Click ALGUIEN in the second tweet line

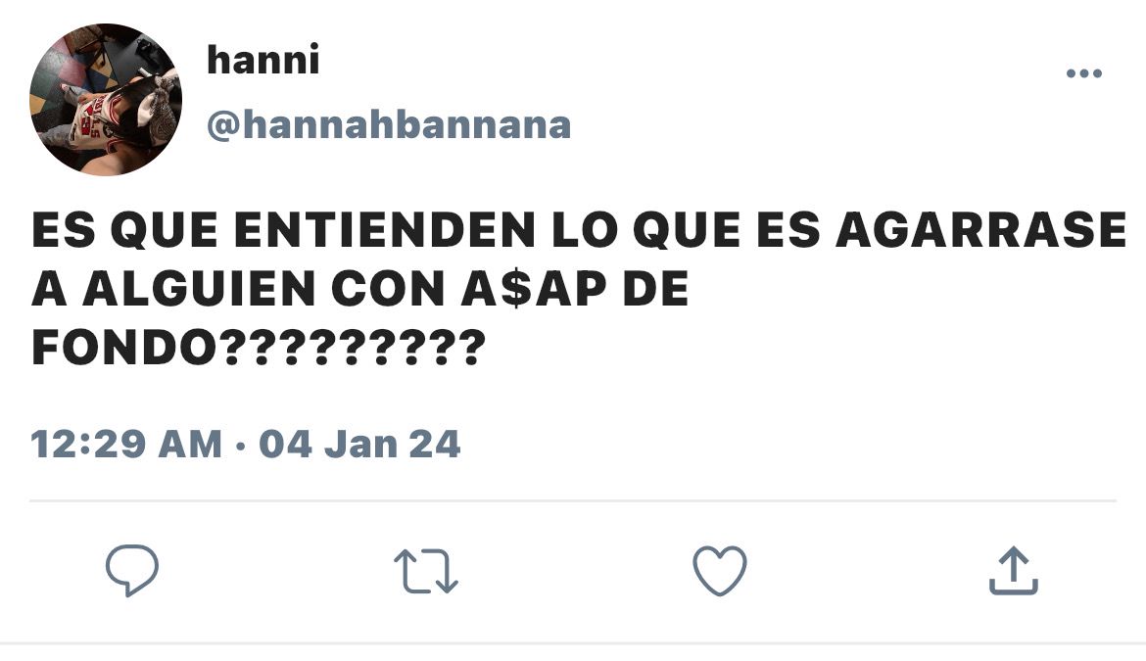(x=199, y=289)
